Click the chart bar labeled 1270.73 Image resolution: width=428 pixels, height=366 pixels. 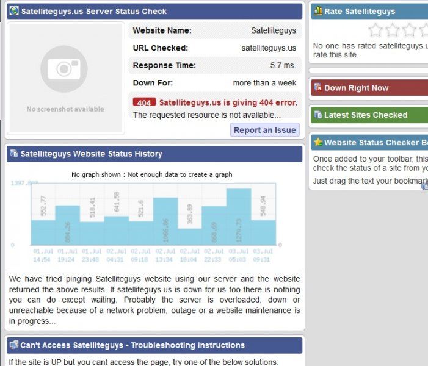coord(239,217)
